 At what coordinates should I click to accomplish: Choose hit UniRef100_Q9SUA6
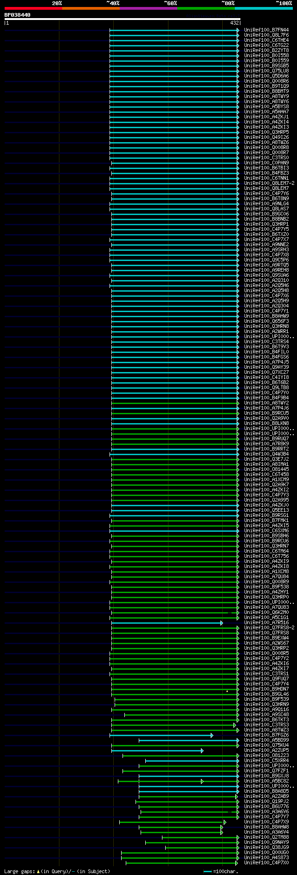pos(266,275)
